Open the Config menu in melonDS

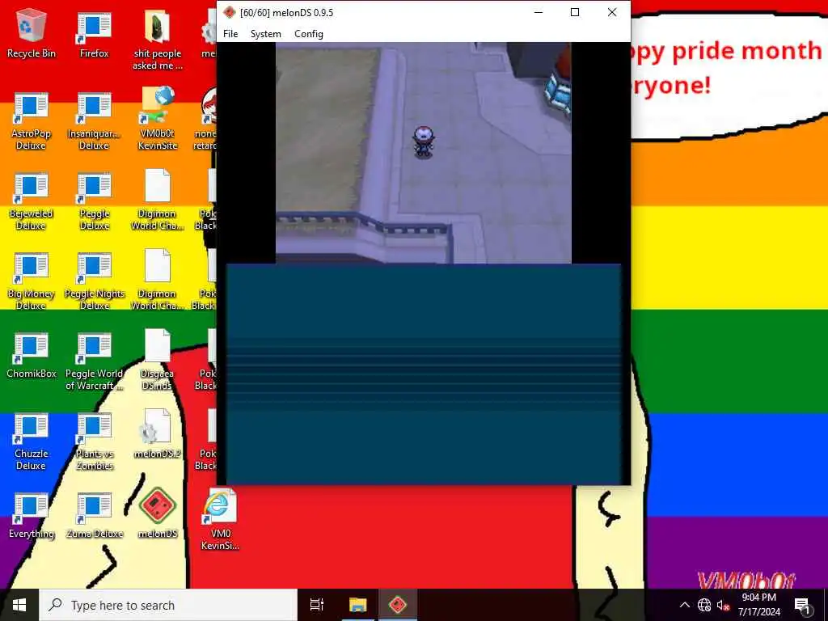click(308, 34)
